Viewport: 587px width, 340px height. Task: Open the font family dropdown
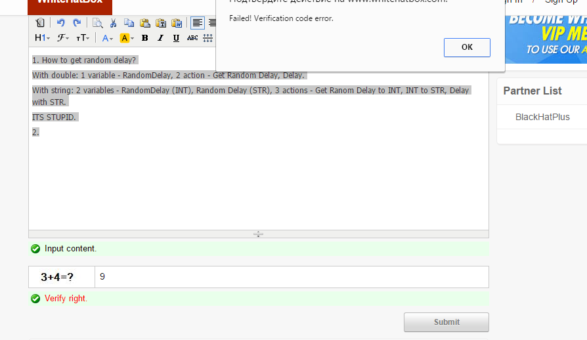click(x=63, y=38)
